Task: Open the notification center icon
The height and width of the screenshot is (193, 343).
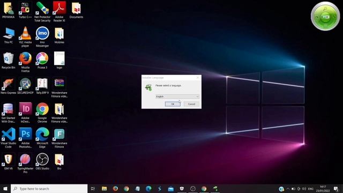Action: point(336,189)
